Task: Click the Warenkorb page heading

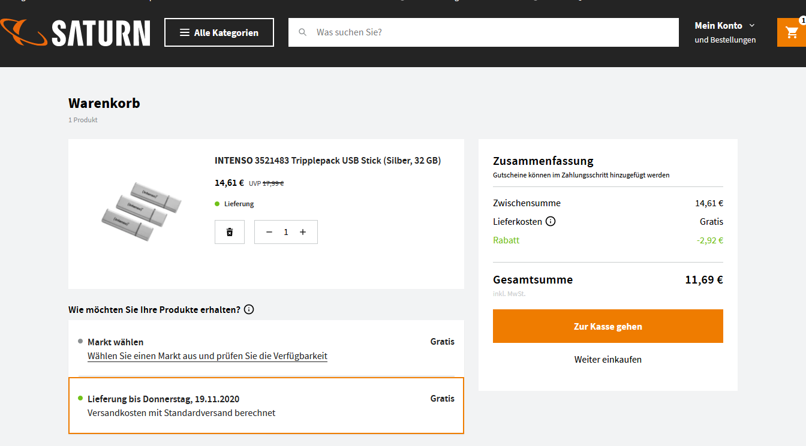Action: pos(104,103)
